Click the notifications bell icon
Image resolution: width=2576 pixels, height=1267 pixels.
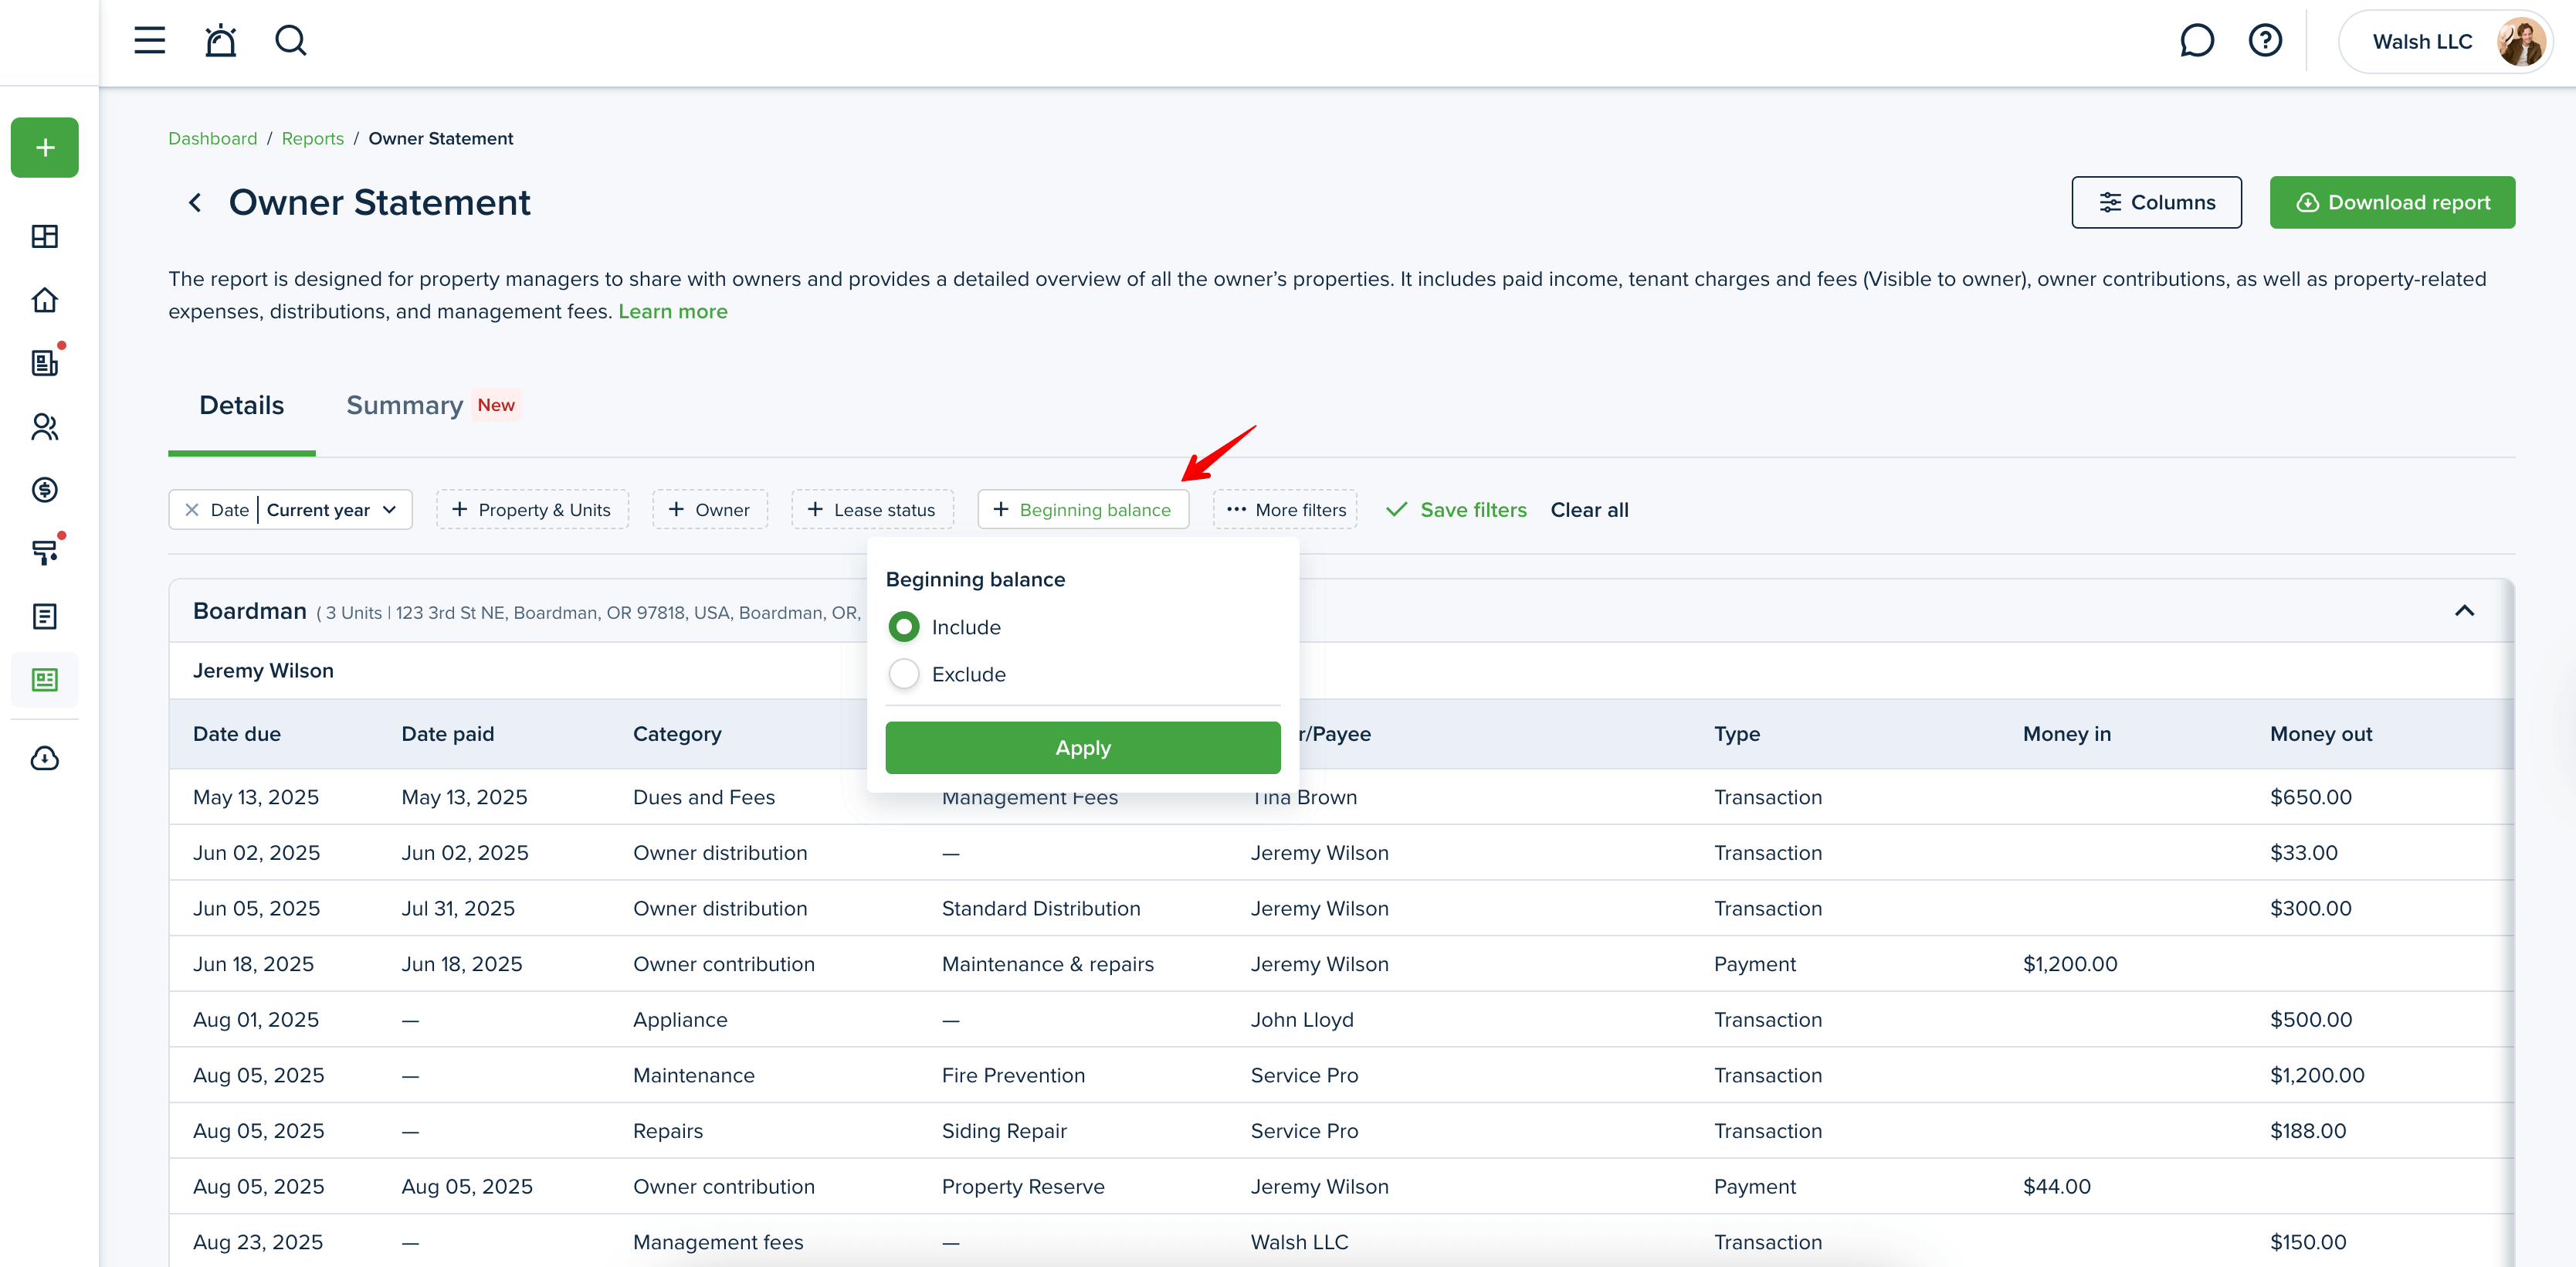[220, 41]
